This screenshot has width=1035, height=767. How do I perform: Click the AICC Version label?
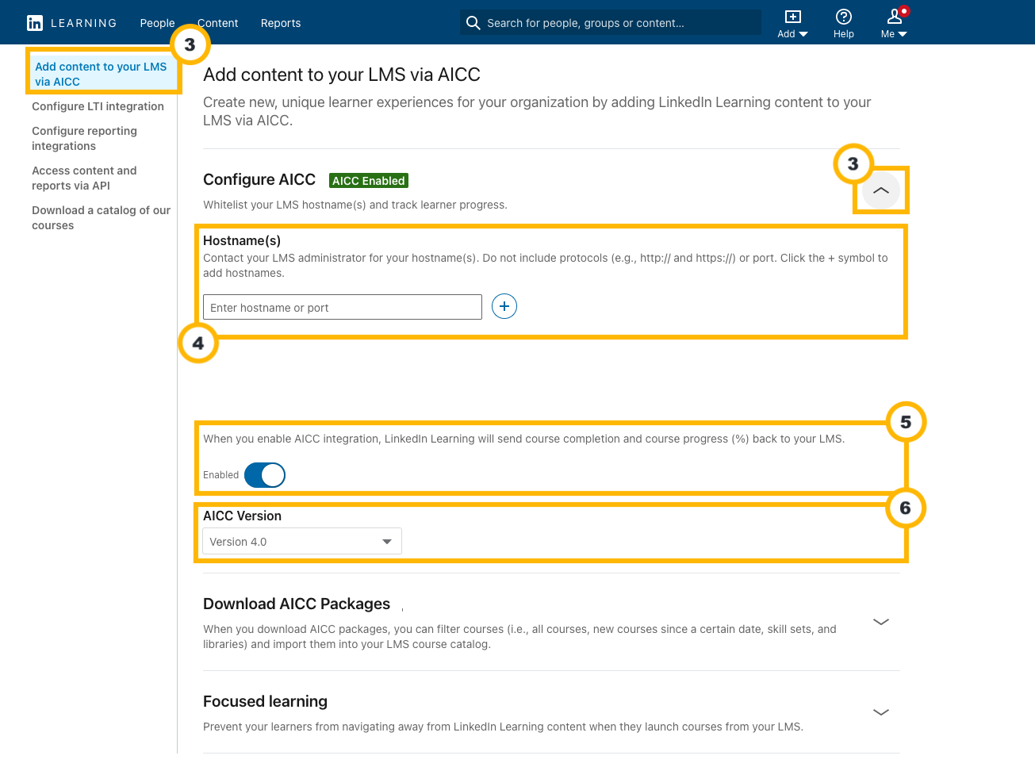pos(242,516)
